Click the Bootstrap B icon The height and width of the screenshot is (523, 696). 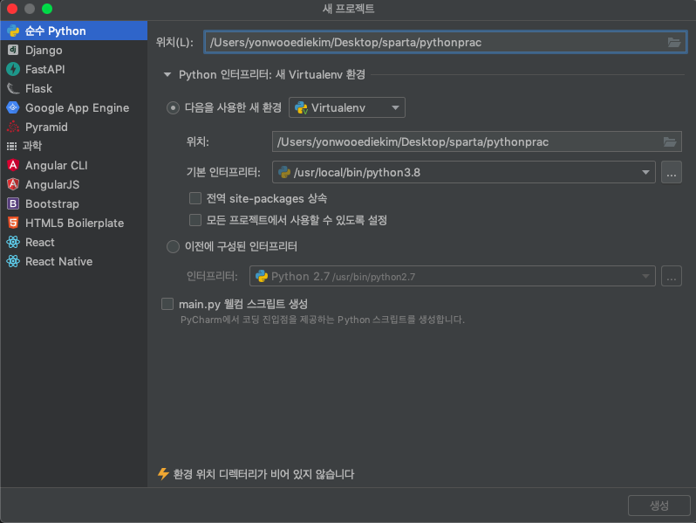[x=13, y=203]
